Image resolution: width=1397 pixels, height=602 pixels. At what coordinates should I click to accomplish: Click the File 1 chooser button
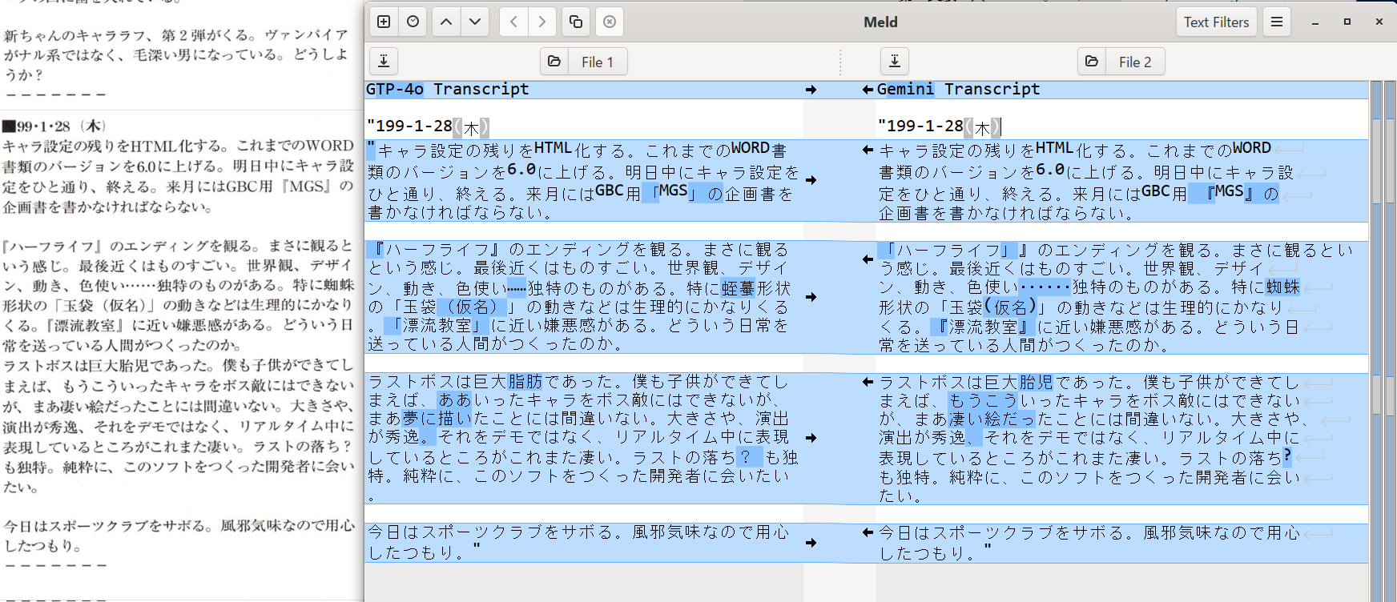[x=597, y=62]
